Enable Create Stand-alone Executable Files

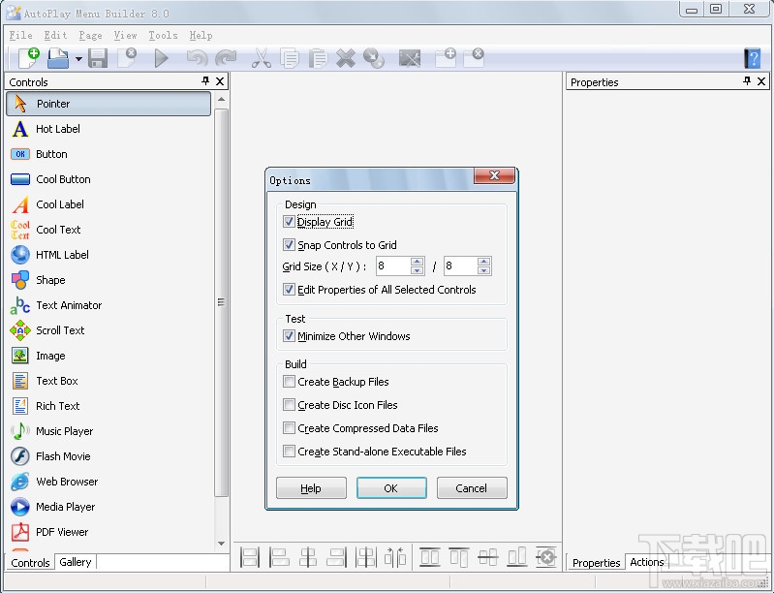click(x=289, y=452)
